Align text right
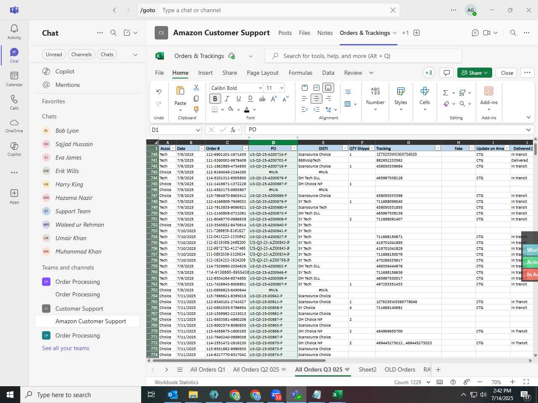The width and height of the screenshot is (538, 403). [328, 99]
